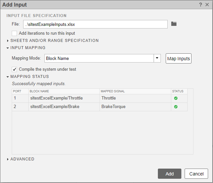Viewport: 213px width, 183px height.
Task: Select the sltestExcelExample/Throttle row
Action: click(x=64, y=98)
